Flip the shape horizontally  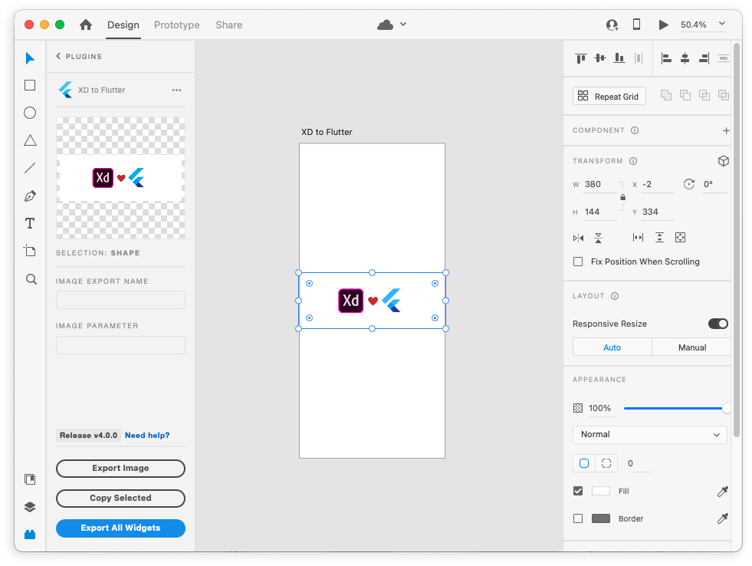click(579, 238)
